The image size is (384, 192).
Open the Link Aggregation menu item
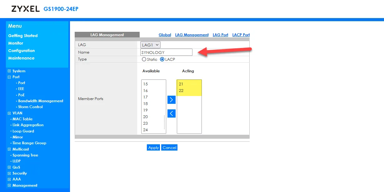[x=28, y=125]
